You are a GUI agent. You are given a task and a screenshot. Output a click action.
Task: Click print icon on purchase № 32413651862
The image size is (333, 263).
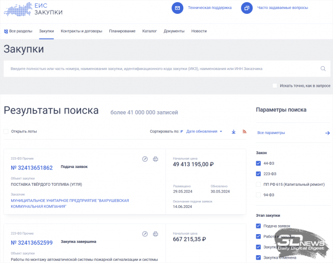155,159
